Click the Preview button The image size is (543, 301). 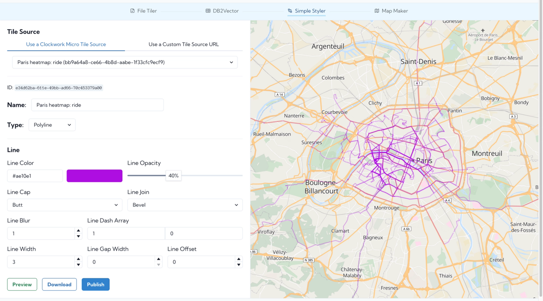pos(22,284)
